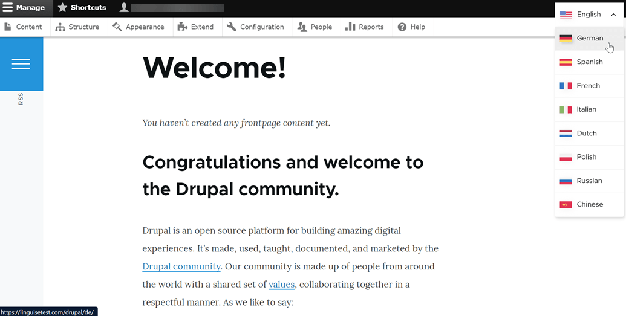626x316 pixels.
Task: Click the Configuration wrench icon
Action: tap(232, 27)
